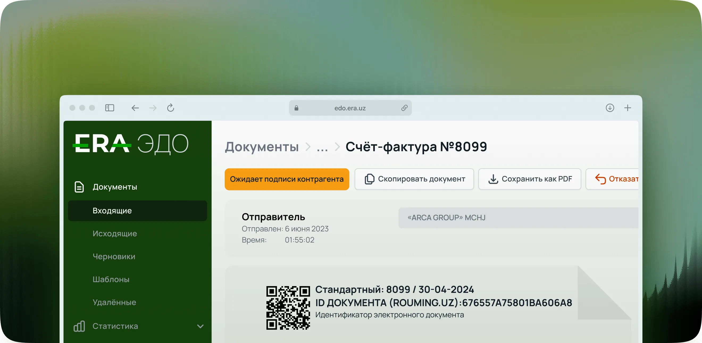This screenshot has height=343, width=702.
Task: Reload the page
Action: point(171,108)
